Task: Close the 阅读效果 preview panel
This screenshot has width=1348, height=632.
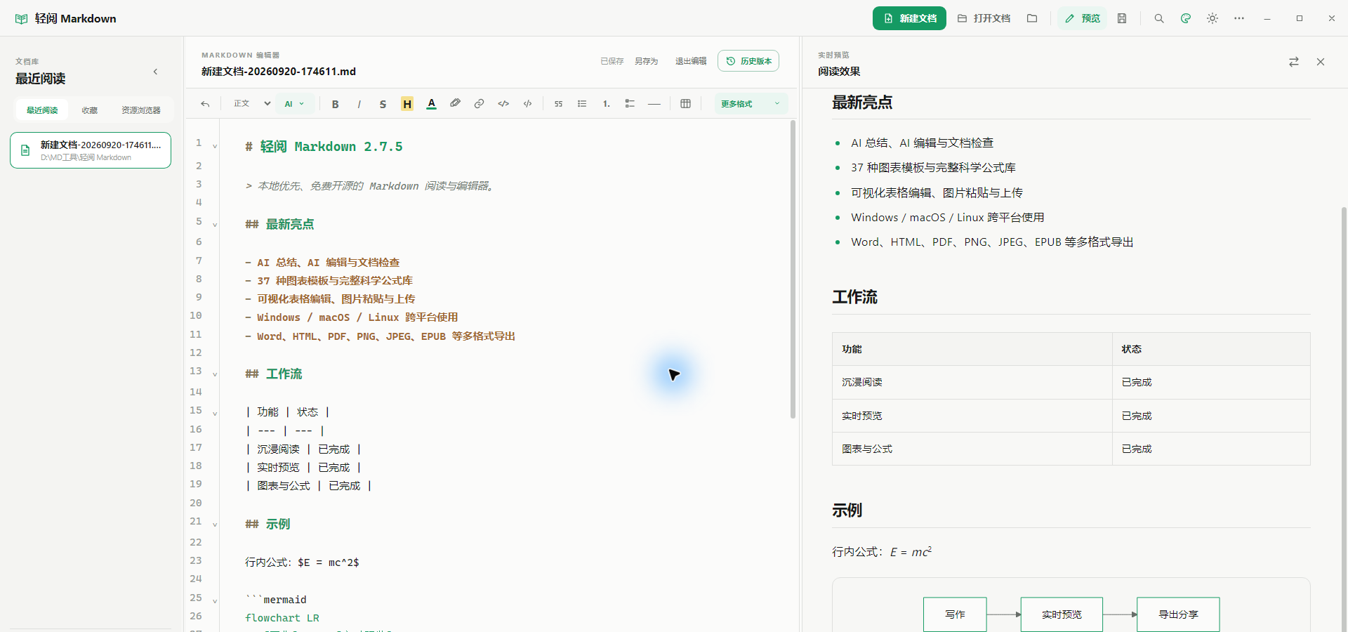Action: pos(1321,62)
